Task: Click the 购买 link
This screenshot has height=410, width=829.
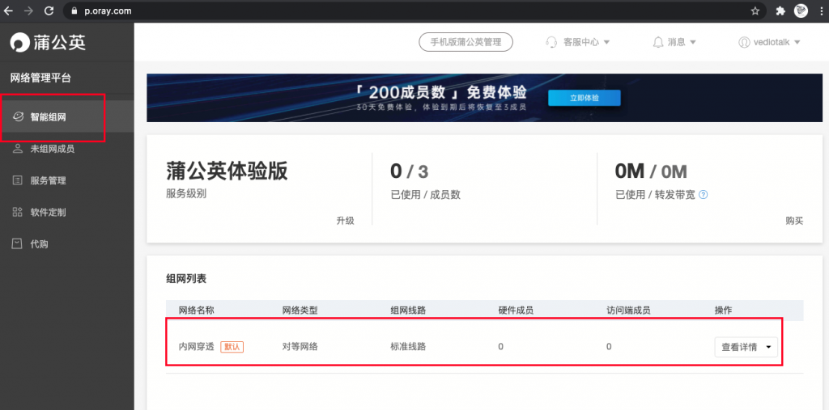Action: (794, 221)
